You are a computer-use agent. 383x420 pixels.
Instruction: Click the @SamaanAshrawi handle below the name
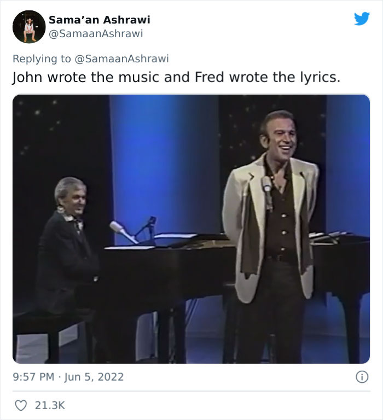(96, 33)
